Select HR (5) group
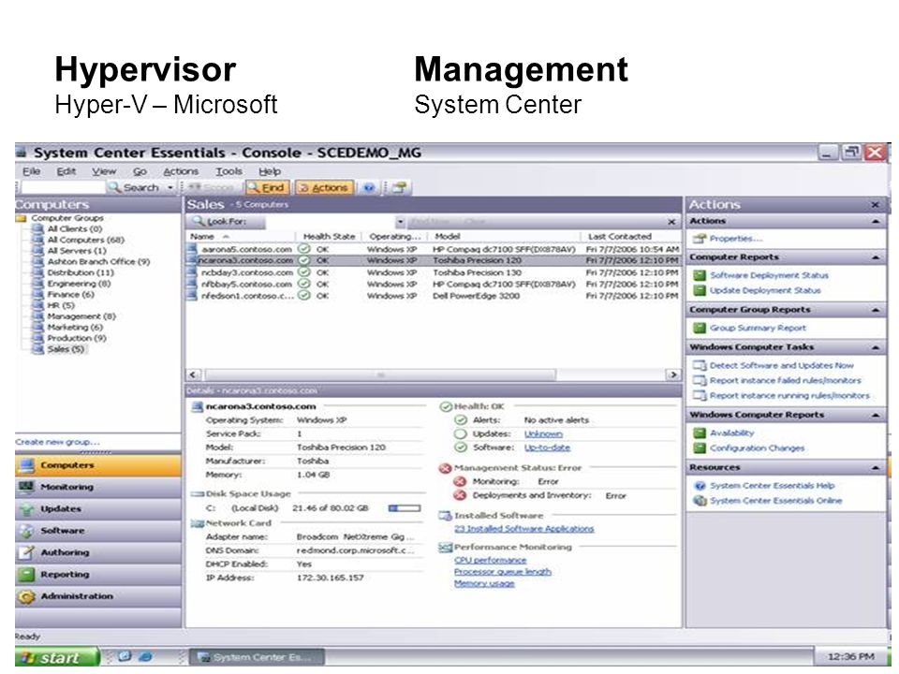Image resolution: width=899 pixels, height=674 pixels. coord(61,305)
